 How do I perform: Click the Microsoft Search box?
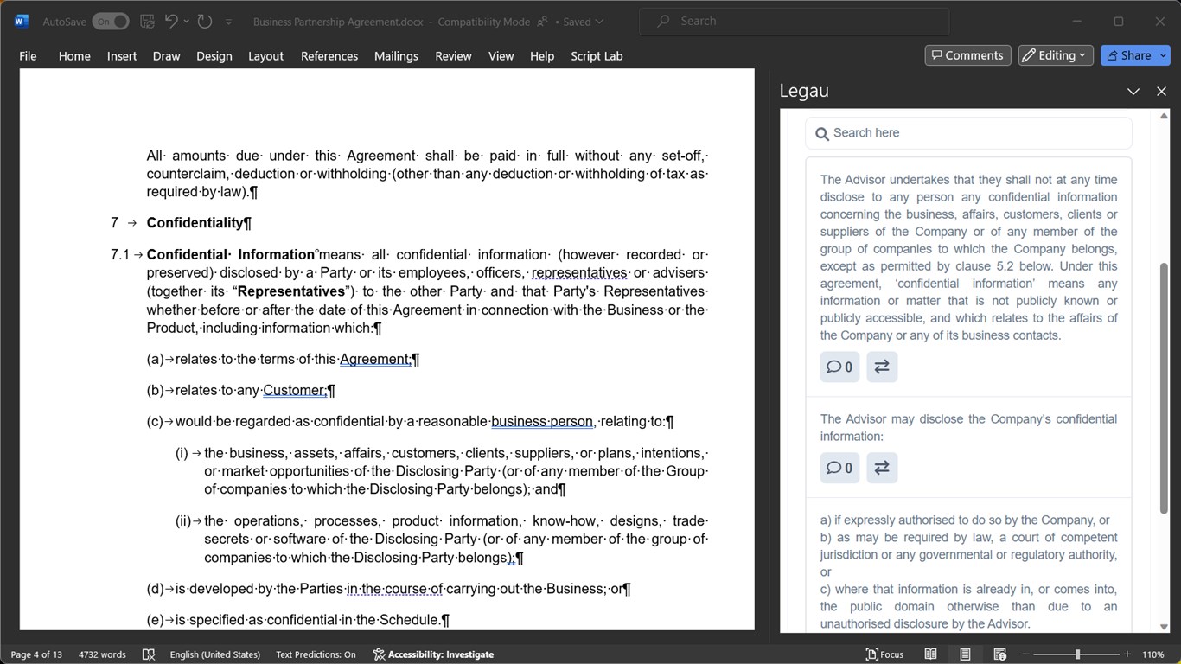794,21
